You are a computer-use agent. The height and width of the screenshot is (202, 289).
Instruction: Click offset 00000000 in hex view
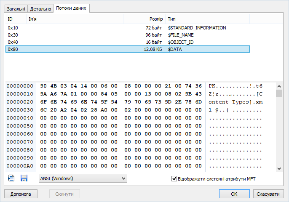point(20,86)
